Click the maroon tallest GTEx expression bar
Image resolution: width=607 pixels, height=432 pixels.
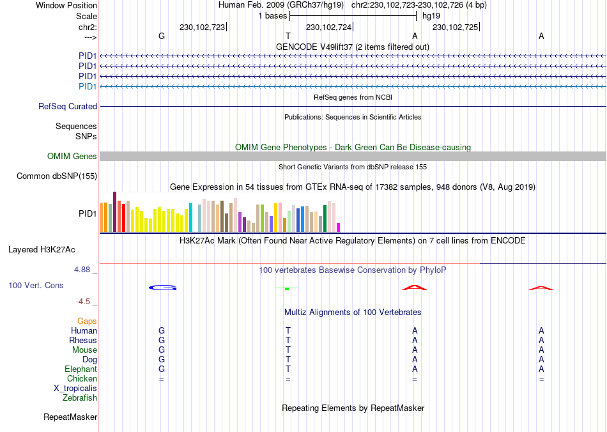click(x=114, y=212)
